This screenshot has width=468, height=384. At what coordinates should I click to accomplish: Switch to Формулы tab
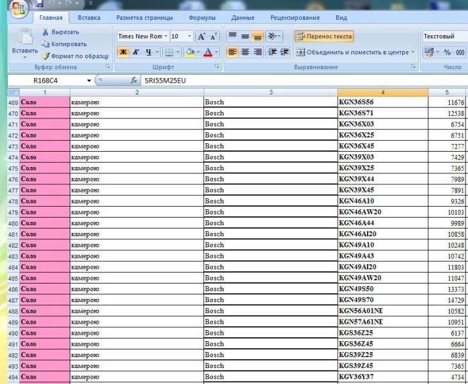pos(202,18)
